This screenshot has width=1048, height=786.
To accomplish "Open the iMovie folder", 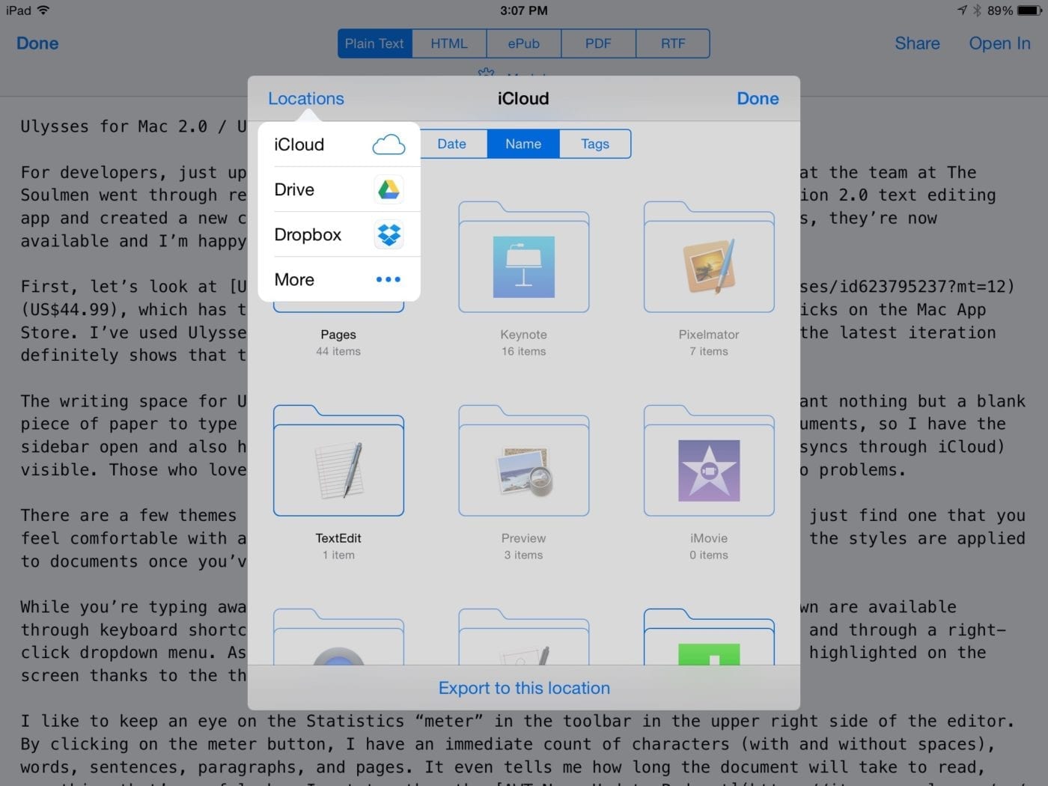I will coord(708,462).
